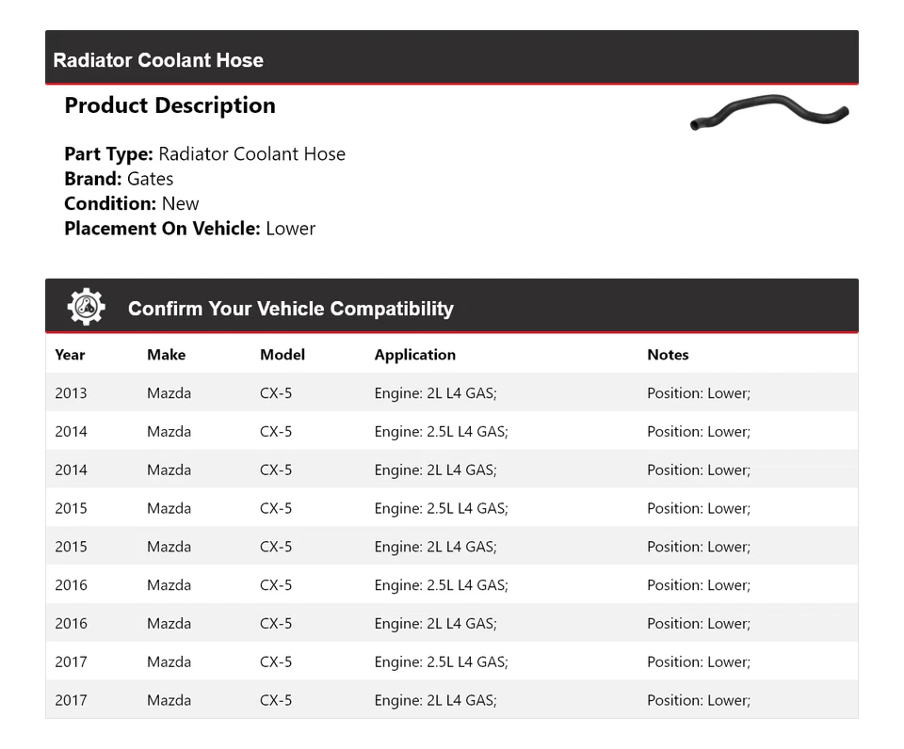The height and width of the screenshot is (749, 904).
Task: Click the 2L L4 GAS engine cell for 2015
Action: (435, 547)
